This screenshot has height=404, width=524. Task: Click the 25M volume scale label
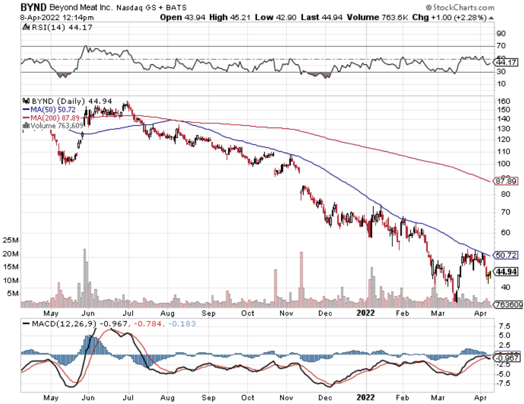(x=11, y=240)
